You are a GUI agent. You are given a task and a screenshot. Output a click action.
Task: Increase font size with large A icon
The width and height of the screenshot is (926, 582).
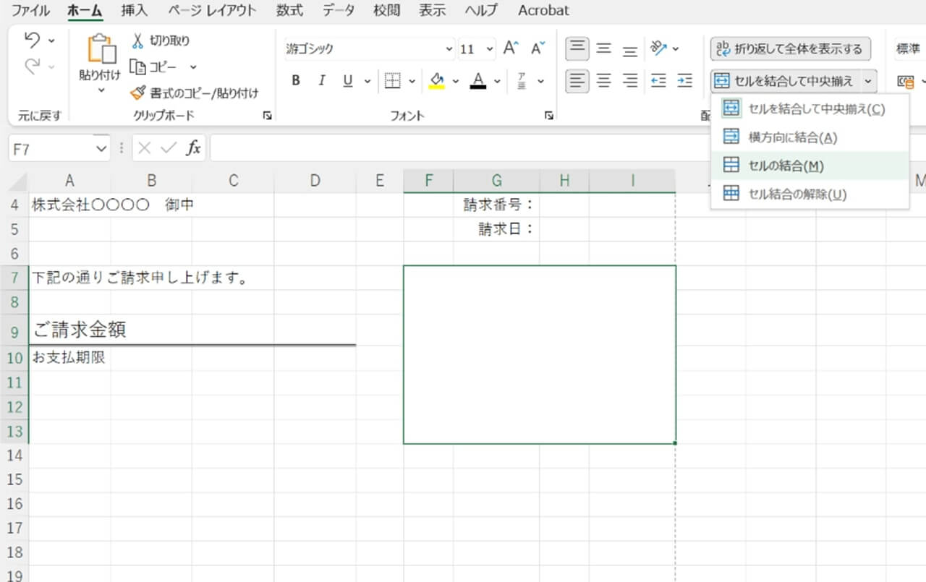pyautogui.click(x=511, y=48)
